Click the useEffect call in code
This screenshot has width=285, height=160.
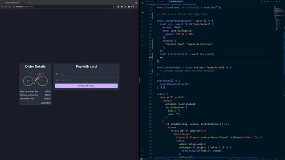tap(163, 81)
